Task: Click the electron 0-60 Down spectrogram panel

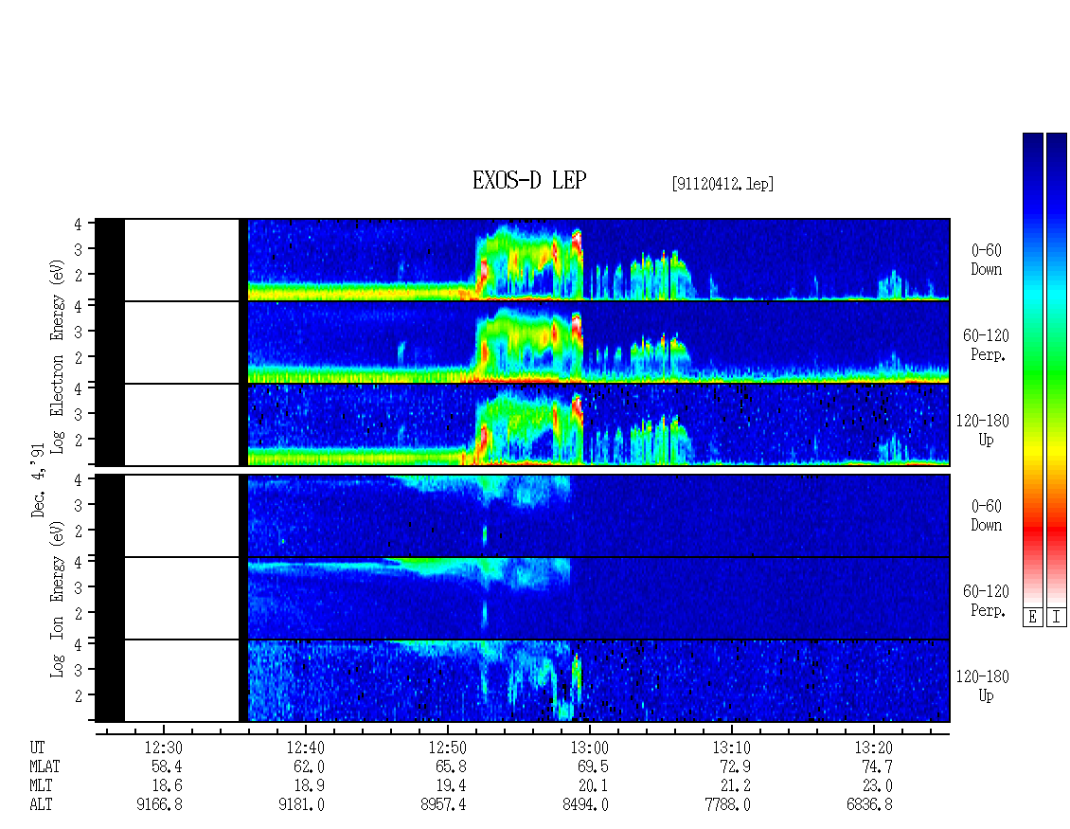Action: tap(523, 260)
